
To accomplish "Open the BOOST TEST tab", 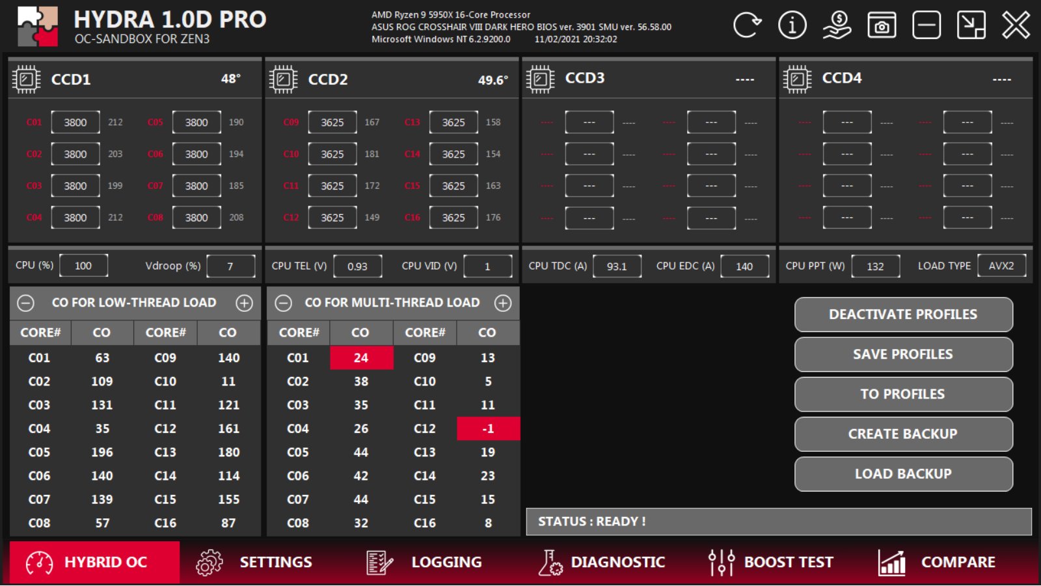I will (x=770, y=562).
